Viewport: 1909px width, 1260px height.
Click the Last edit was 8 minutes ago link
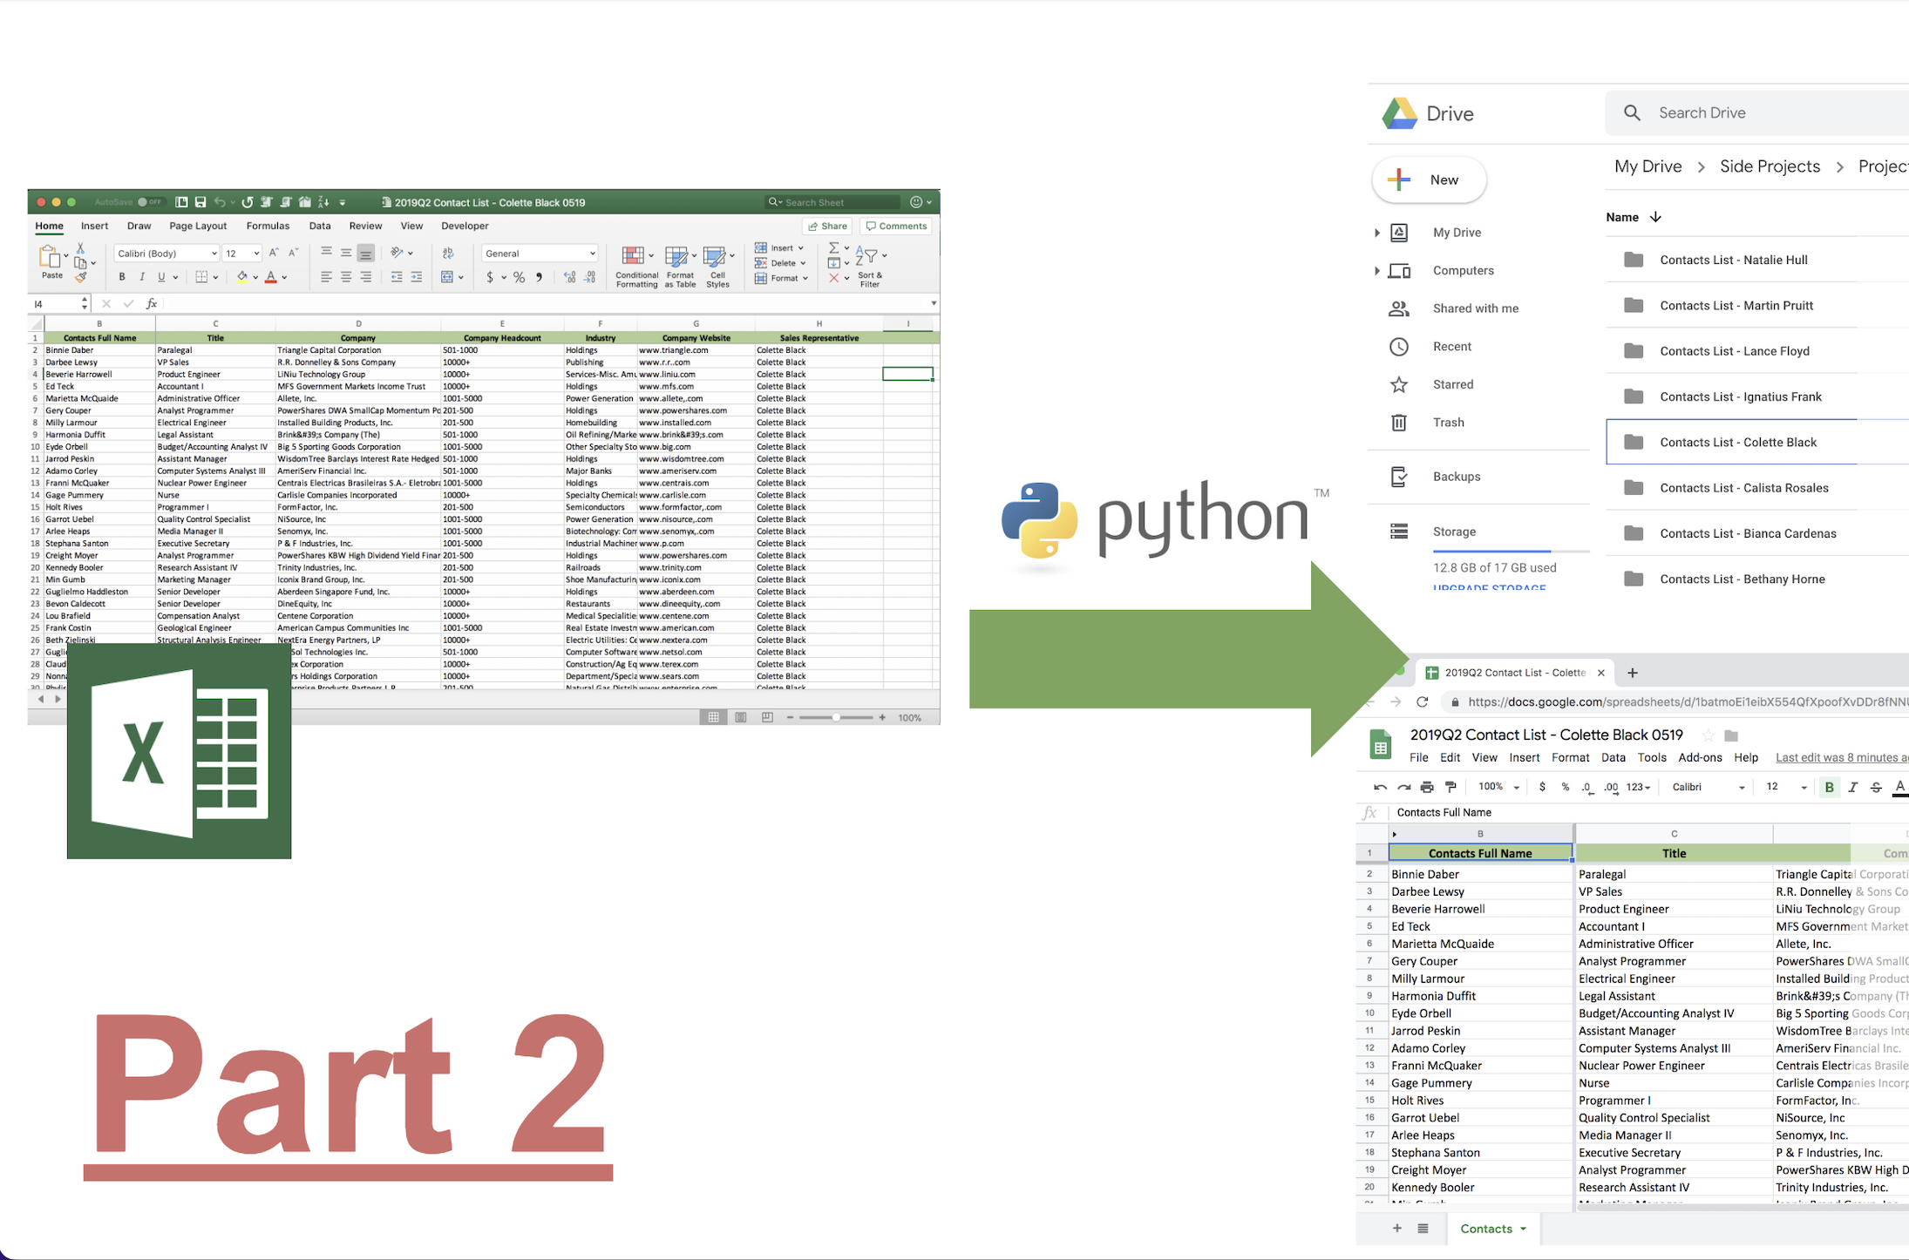1841,757
